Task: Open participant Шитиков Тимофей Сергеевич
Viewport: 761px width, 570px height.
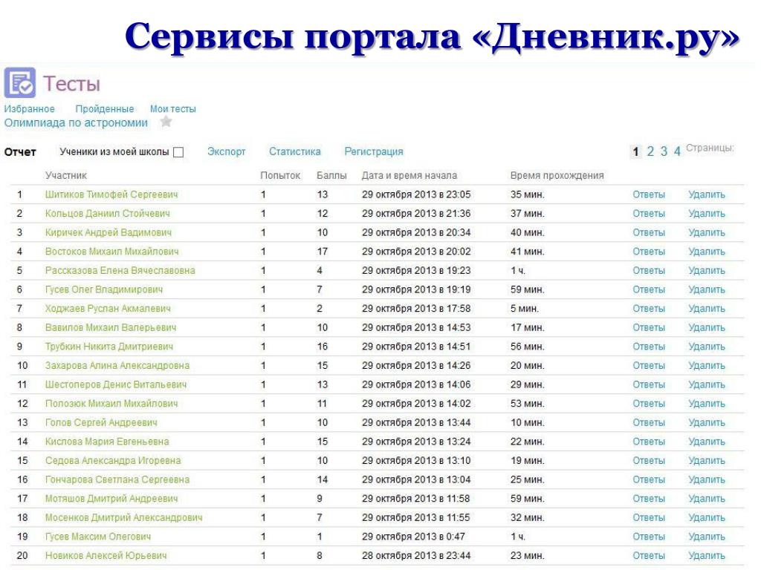Action: (x=111, y=195)
